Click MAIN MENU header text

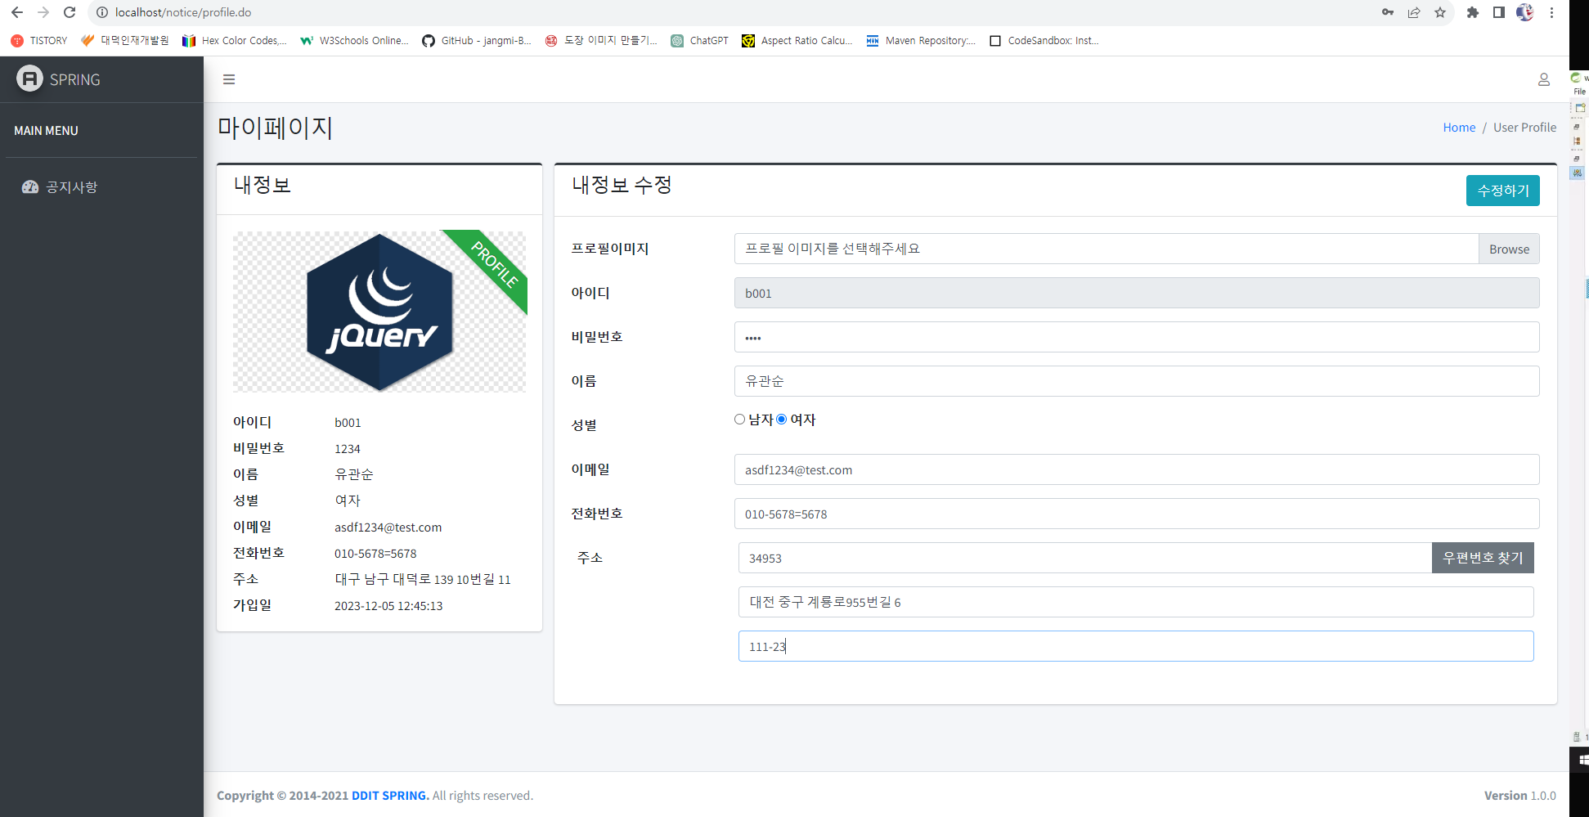(x=46, y=131)
